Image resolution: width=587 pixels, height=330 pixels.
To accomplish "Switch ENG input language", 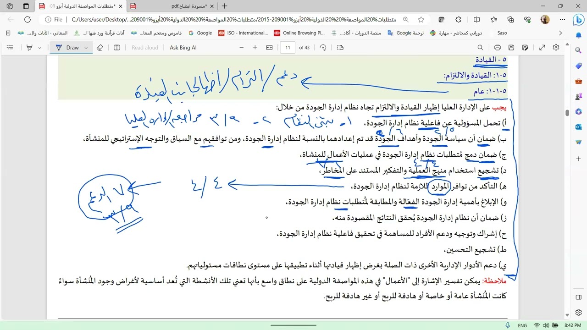I will pyautogui.click(x=523, y=325).
